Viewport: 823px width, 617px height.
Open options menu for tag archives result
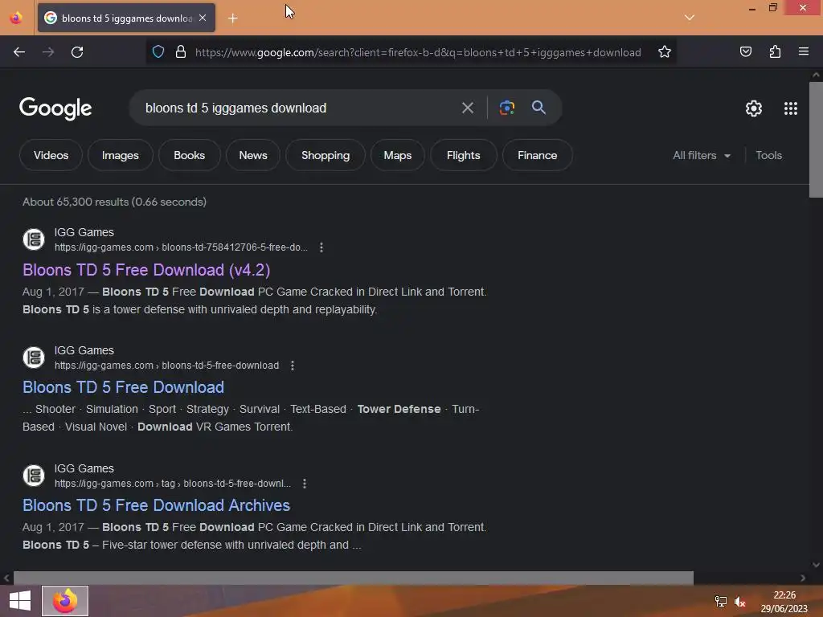pyautogui.click(x=305, y=483)
